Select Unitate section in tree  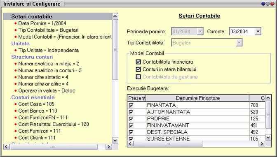click(x=20, y=43)
